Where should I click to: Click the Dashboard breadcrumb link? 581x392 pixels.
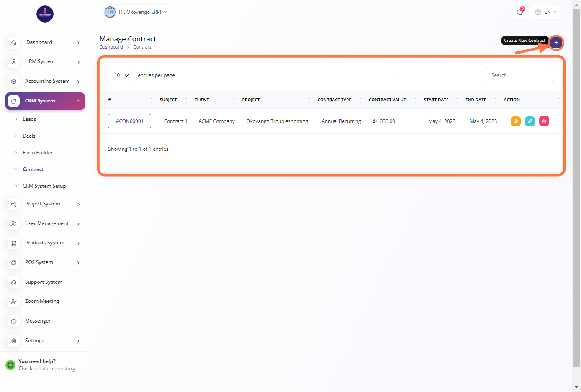point(111,47)
